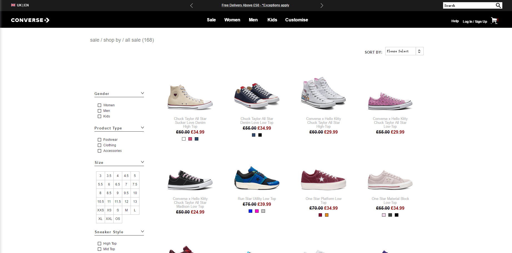Select size 9.5 filter
The height and width of the screenshot is (253, 512).
(126, 193)
